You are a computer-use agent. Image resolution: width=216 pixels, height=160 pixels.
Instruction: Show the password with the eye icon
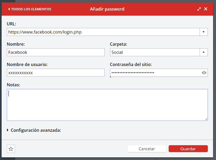(x=204, y=73)
